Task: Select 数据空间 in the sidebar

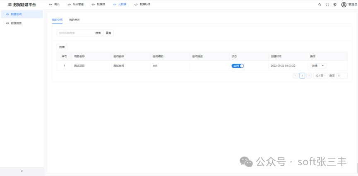Action: click(x=22, y=14)
